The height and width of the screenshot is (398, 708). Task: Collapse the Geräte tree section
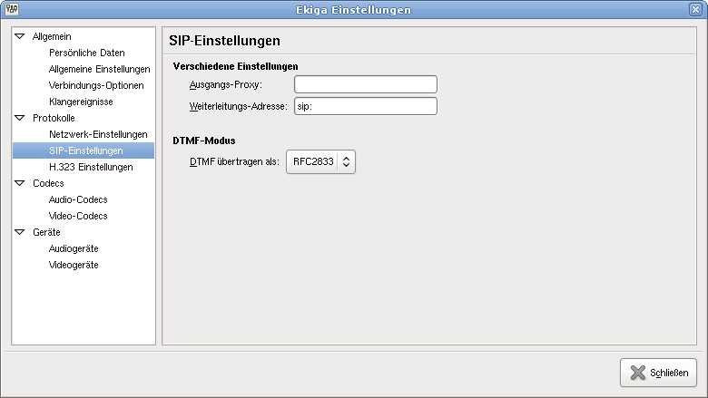tap(20, 233)
